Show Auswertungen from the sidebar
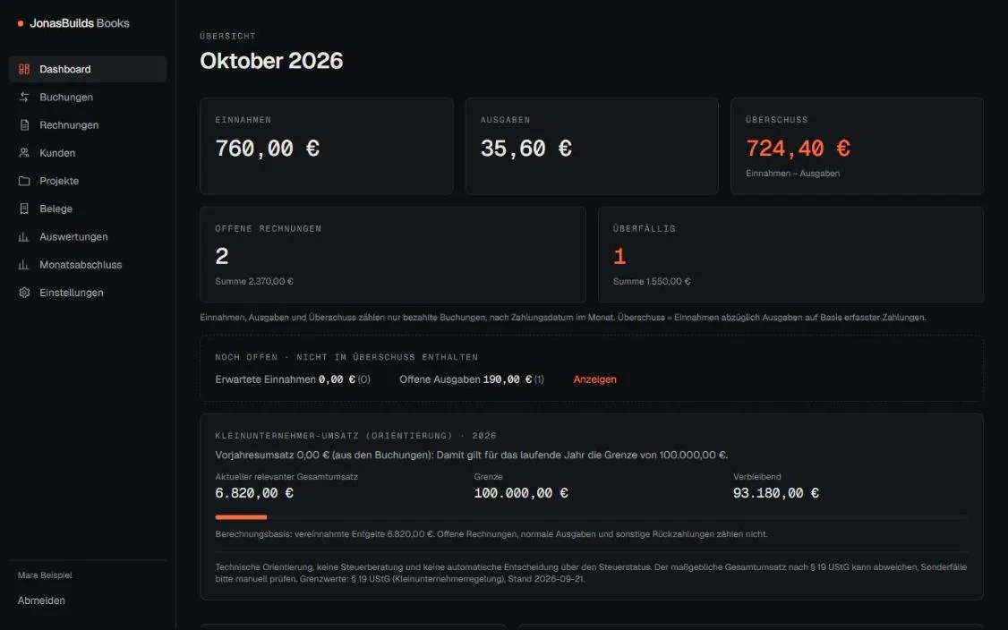 point(88,236)
